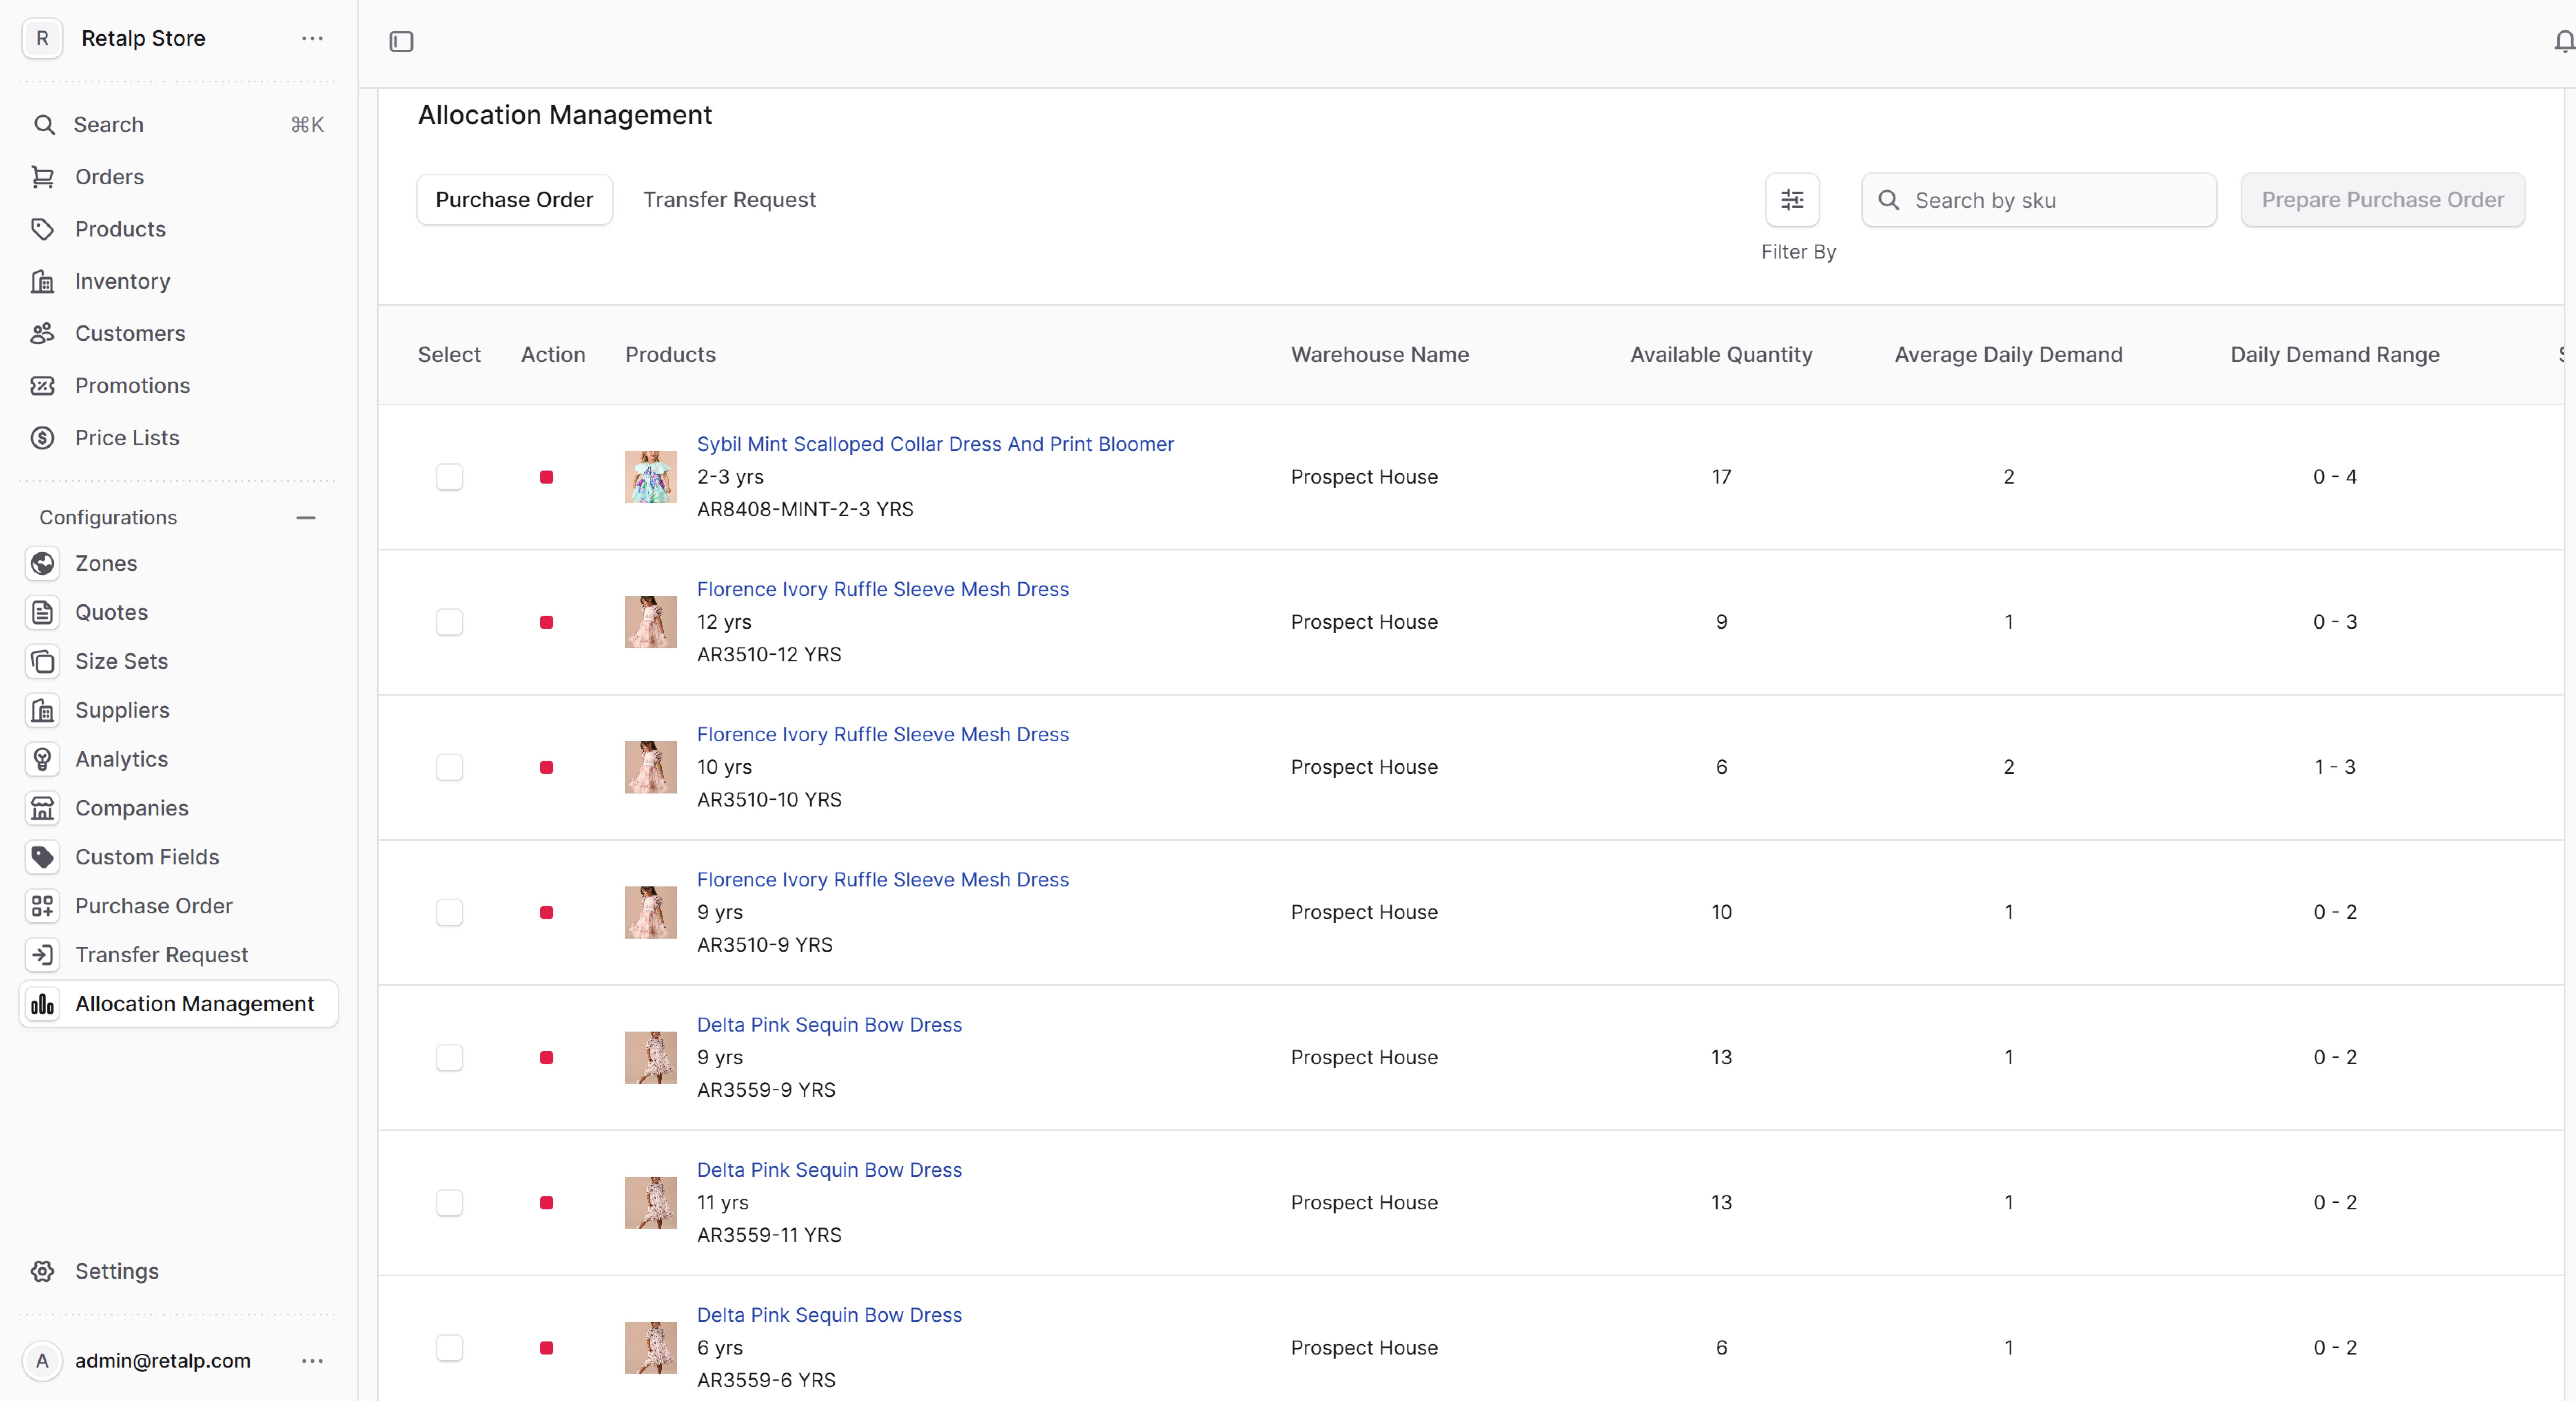Click red action indicator for AR3510-10 YRS
2576x1401 pixels.
(546, 767)
